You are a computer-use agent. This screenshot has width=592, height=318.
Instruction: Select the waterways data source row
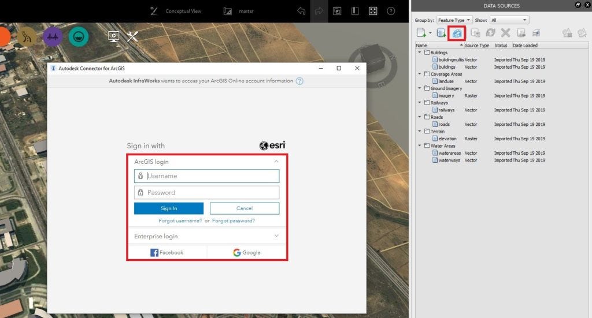(489, 160)
